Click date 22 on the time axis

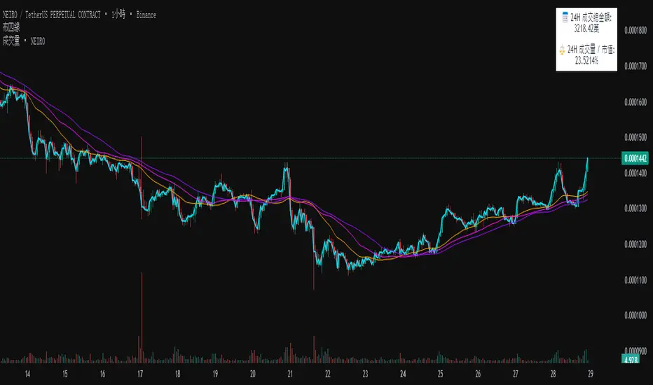click(328, 374)
